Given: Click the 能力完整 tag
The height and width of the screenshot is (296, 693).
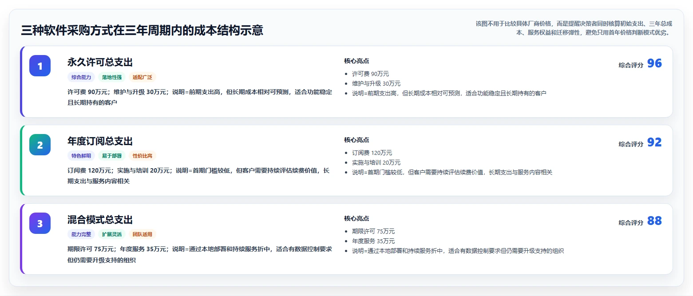Looking at the screenshot, I should 81,234.
